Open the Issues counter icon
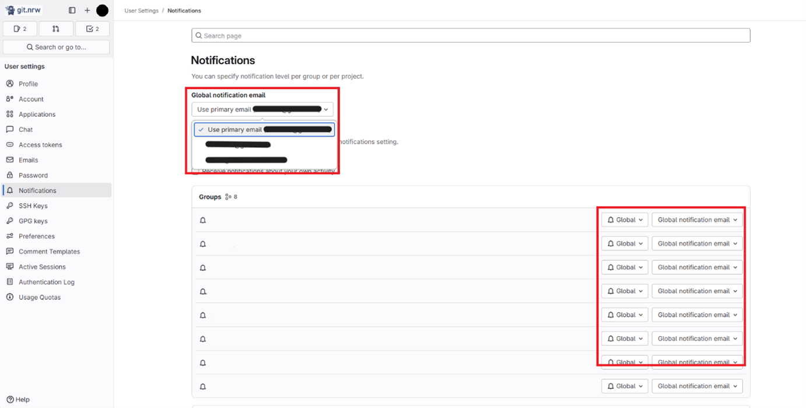This screenshot has width=806, height=408. point(19,28)
